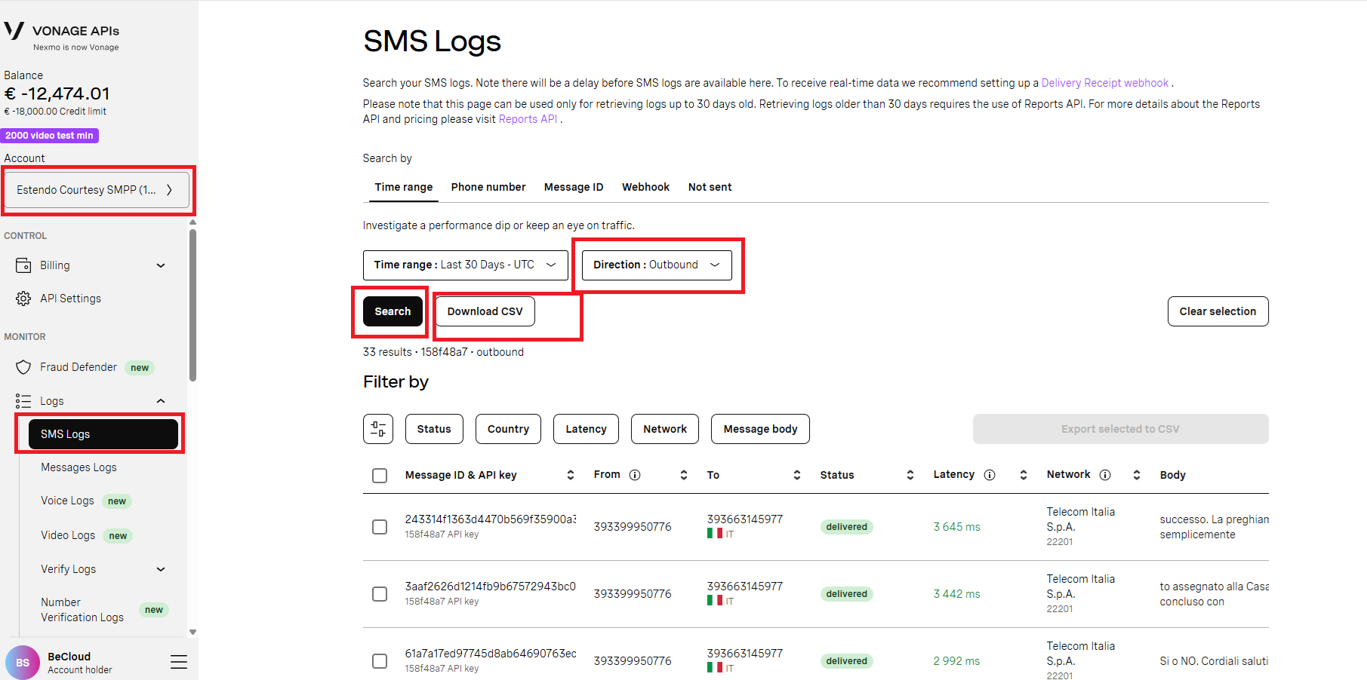
Task: Switch to the Not sent tab
Action: click(710, 187)
